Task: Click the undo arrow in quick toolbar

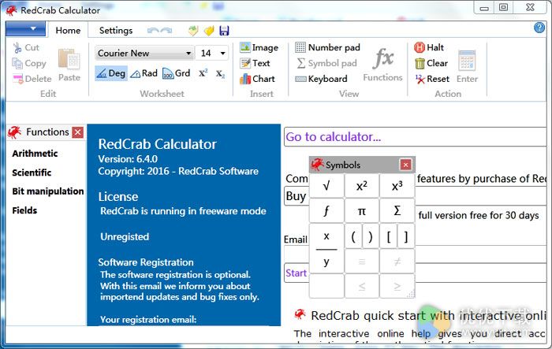Action: (x=153, y=31)
